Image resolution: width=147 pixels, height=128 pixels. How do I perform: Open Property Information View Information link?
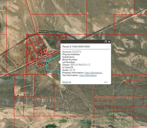[x=93, y=73]
